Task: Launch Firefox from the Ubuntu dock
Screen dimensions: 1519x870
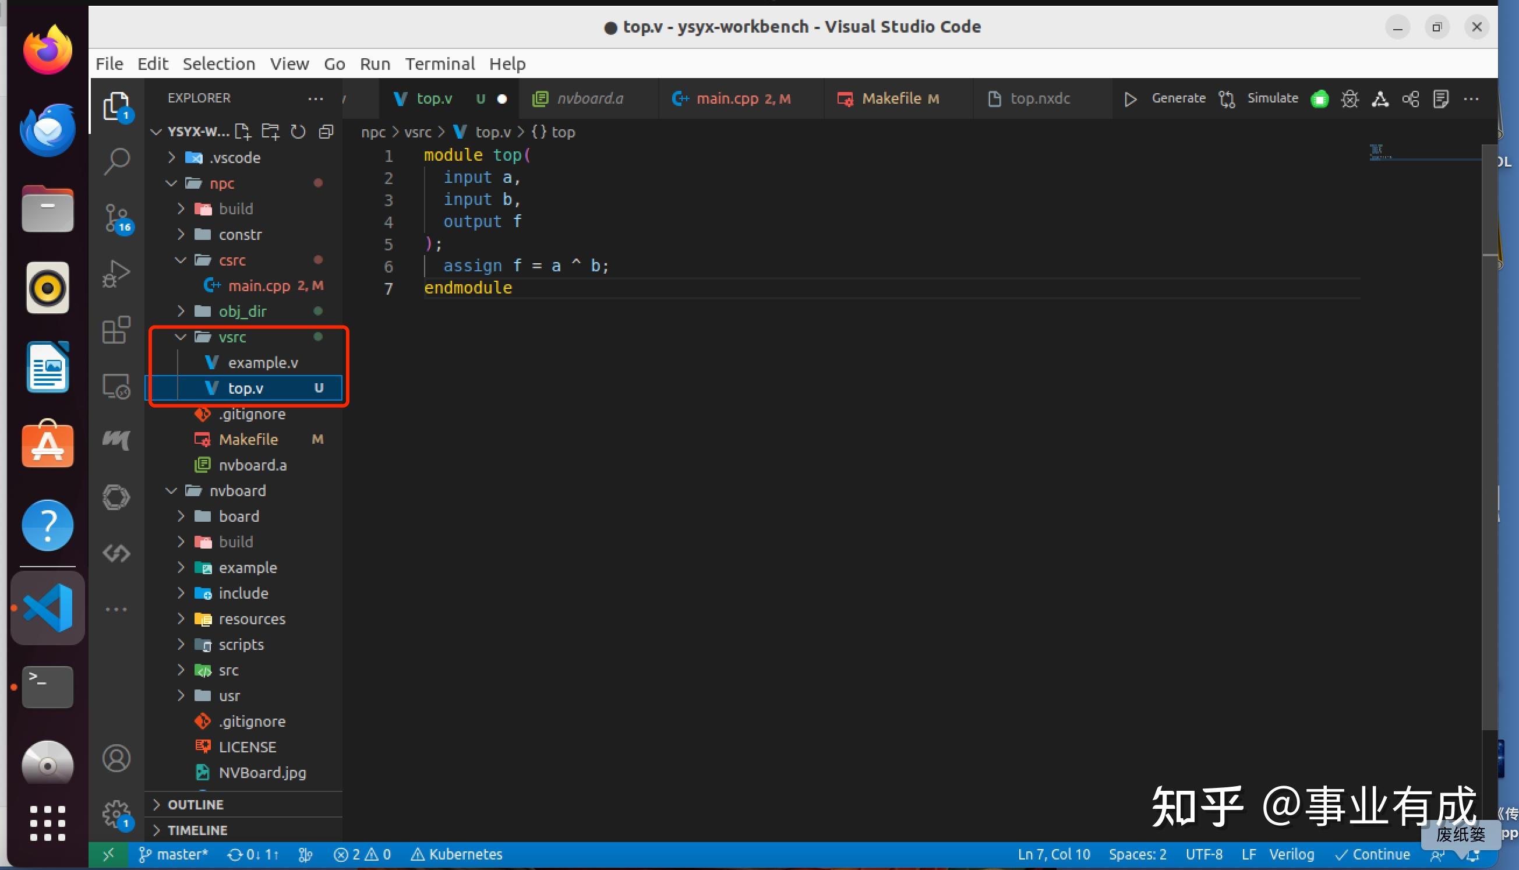Action: [x=48, y=50]
